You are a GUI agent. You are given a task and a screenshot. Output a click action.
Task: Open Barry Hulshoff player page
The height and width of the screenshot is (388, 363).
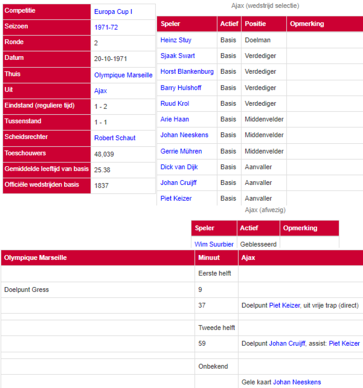coord(181,88)
